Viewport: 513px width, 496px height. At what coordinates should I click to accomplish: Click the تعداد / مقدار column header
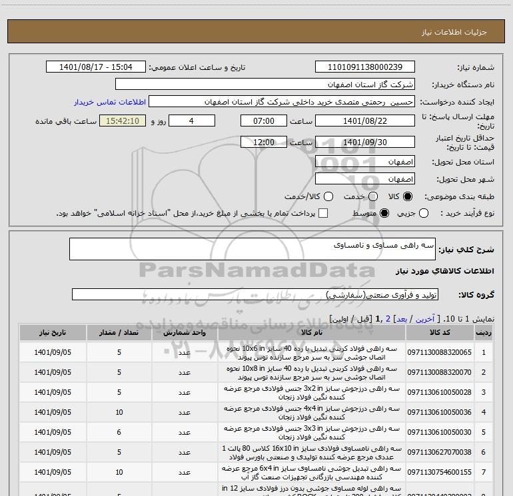tap(119, 332)
